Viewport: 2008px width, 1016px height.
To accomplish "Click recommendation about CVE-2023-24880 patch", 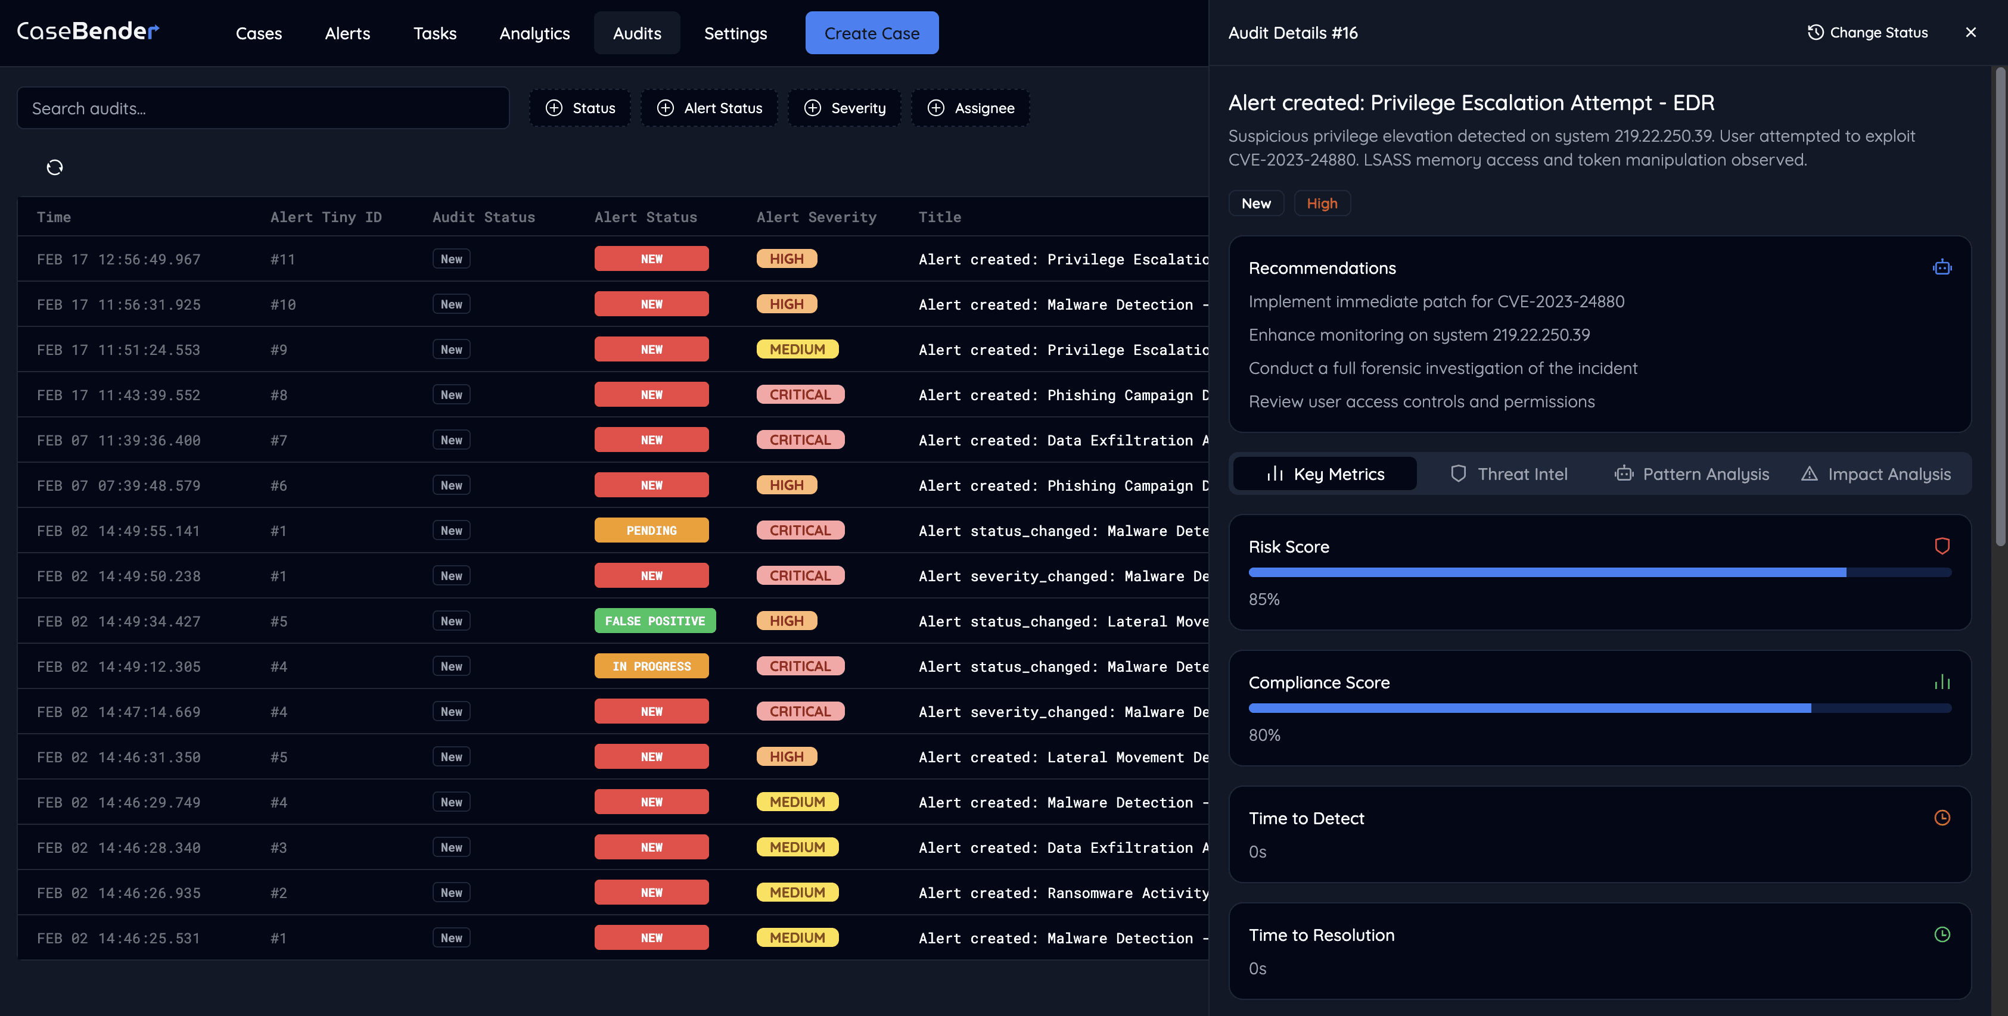I will pos(1436,301).
